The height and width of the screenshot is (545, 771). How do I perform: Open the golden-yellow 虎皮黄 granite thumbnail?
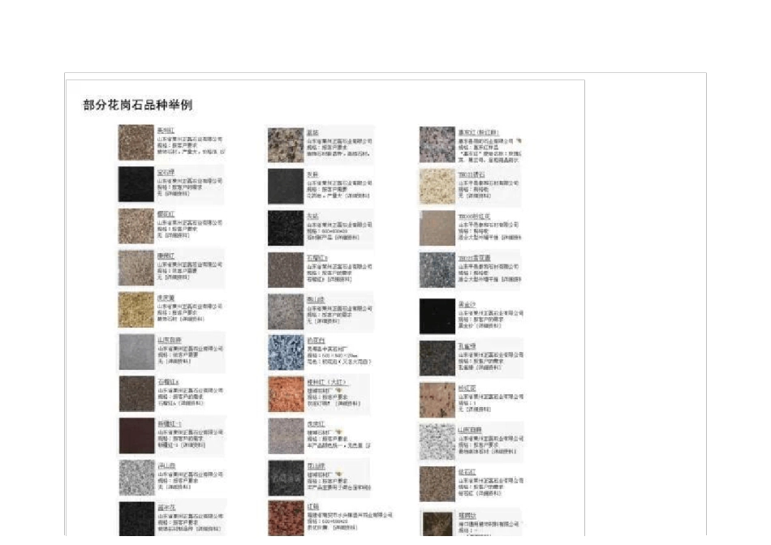point(136,310)
